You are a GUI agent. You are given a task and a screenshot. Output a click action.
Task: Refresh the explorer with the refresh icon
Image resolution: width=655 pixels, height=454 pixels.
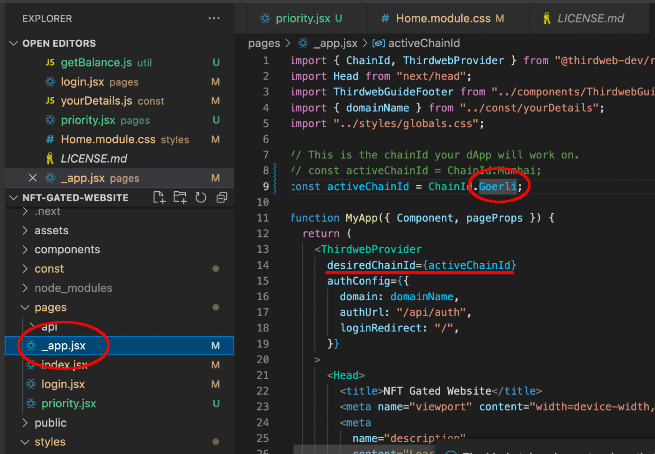[x=201, y=198]
